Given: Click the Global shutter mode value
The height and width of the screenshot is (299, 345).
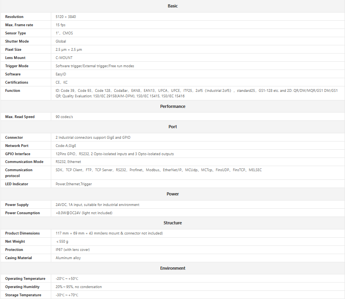Looking at the screenshot, I should pos(61,41).
